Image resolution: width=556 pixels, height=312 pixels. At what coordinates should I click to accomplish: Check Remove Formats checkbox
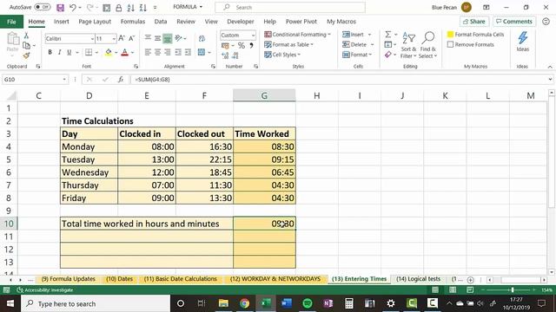450,44
